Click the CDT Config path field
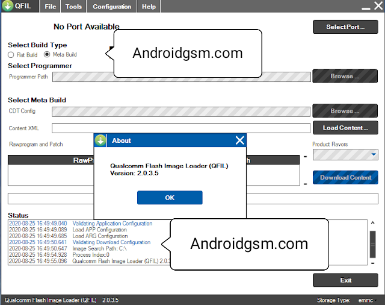Viewport: 385px width, 305px height. [x=181, y=112]
